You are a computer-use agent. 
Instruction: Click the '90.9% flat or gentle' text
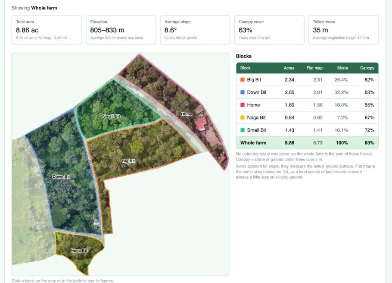[x=180, y=38]
